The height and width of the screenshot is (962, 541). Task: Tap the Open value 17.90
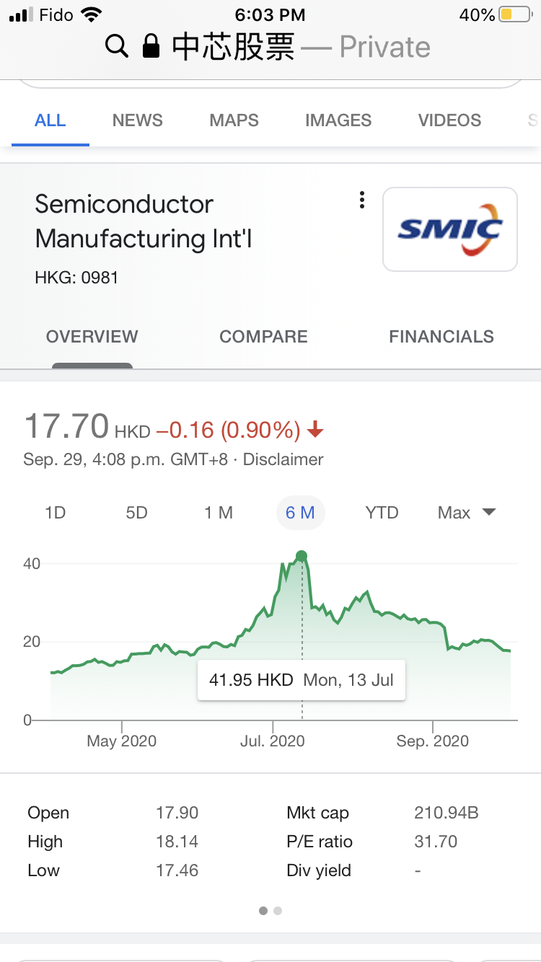pyautogui.click(x=177, y=813)
